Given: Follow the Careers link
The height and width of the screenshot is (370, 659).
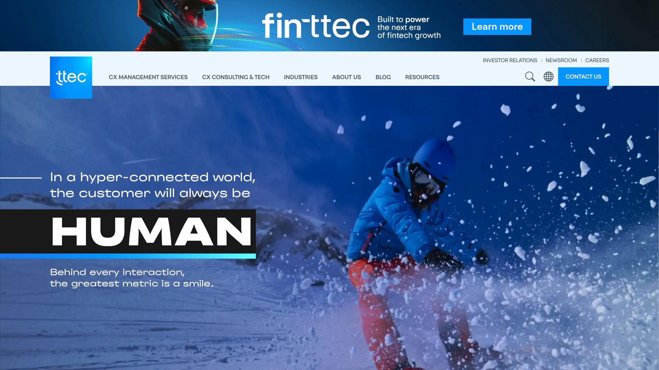Looking at the screenshot, I should (x=597, y=60).
